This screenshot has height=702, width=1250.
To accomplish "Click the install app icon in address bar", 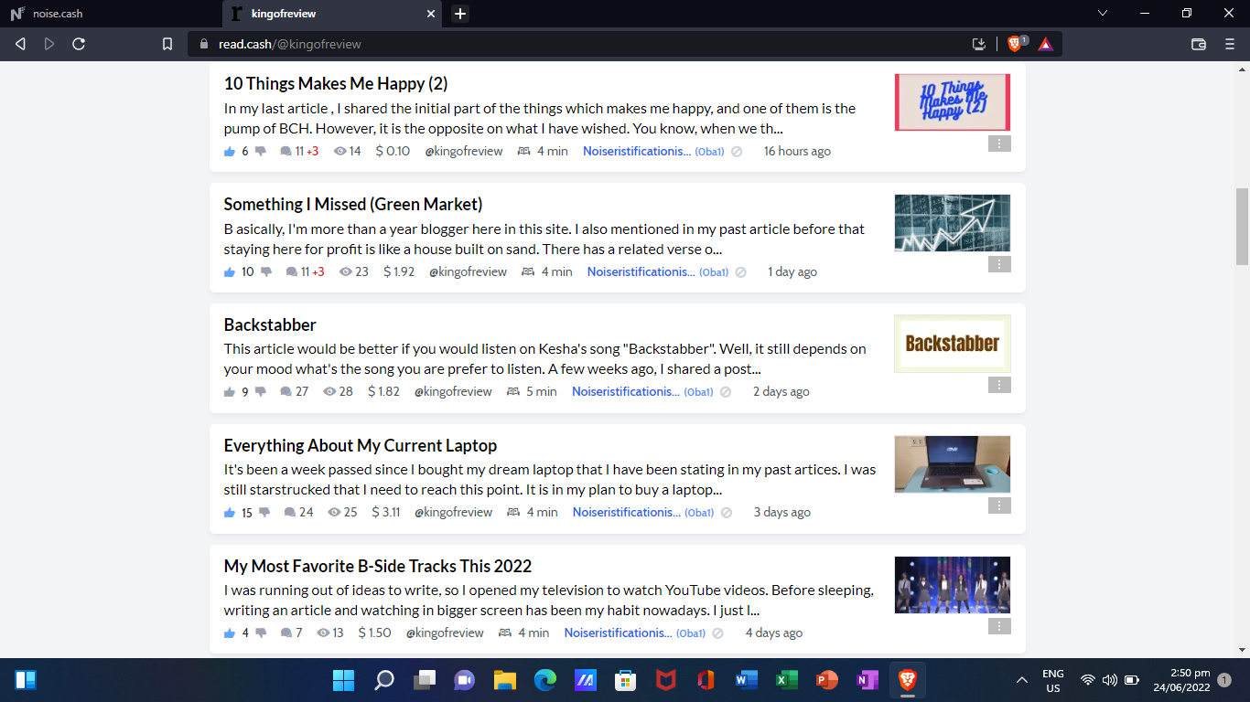I will coord(979,44).
